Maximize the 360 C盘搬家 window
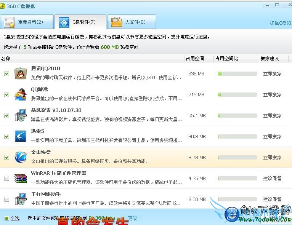Viewport: 292px width, 225px height. (277, 5)
